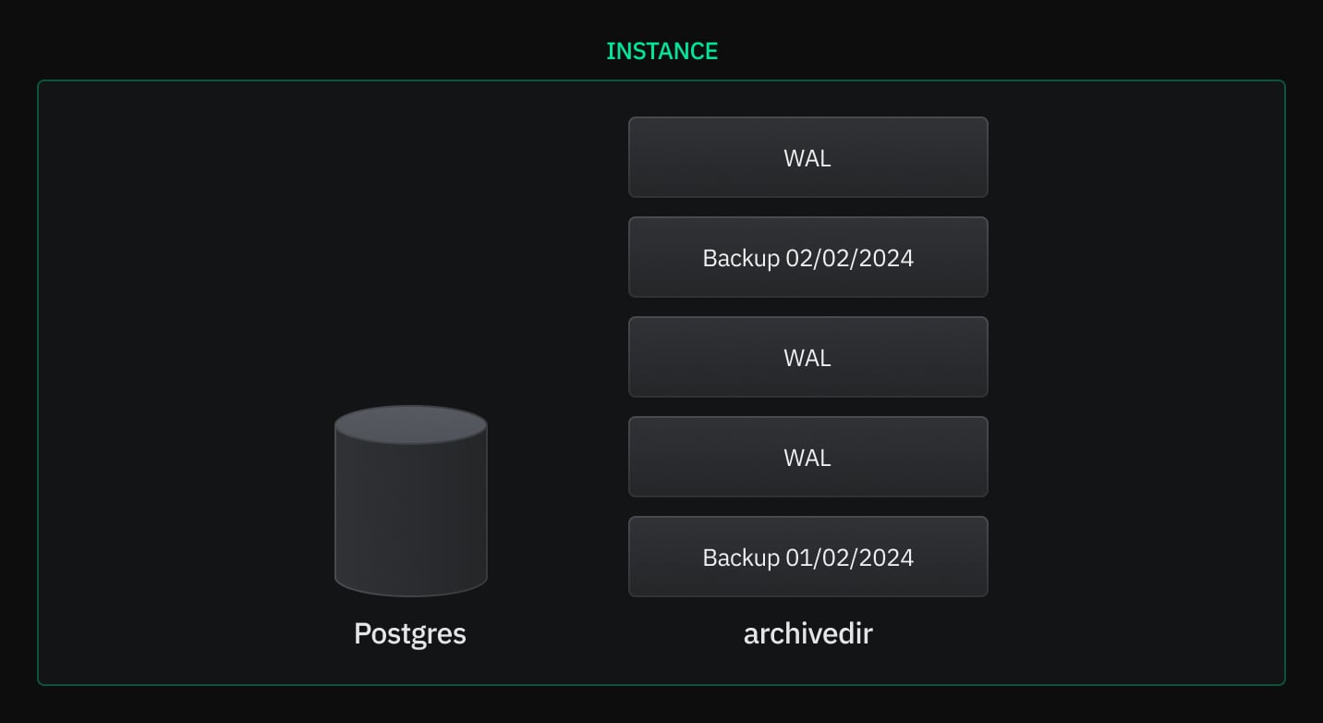Click the Postgres database cylinder icon
Screen dimensions: 1323x723
click(x=410, y=504)
